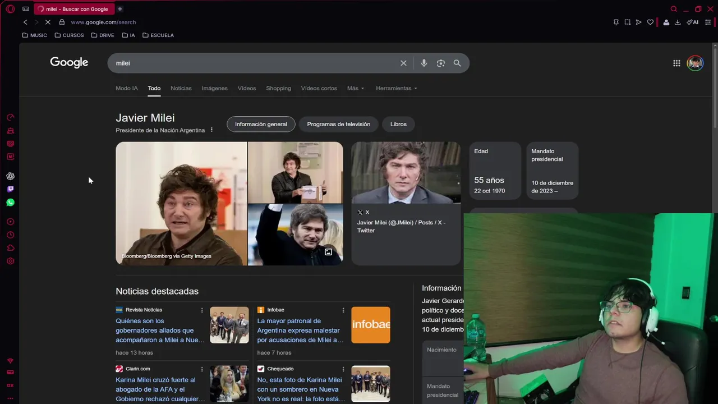Start voice search with microphone
This screenshot has width=718, height=404.
point(424,63)
